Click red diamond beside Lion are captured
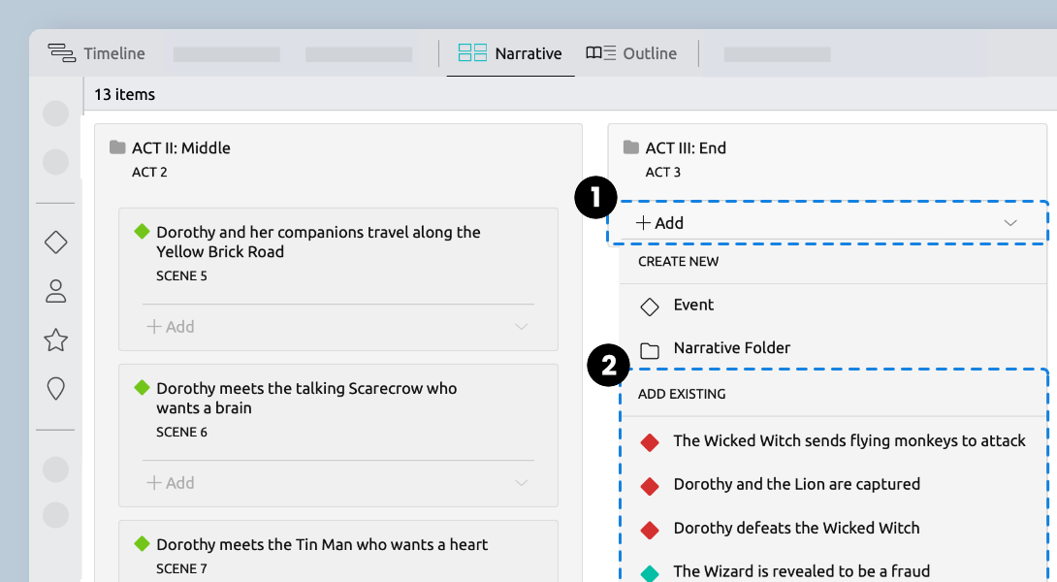Viewport: 1057px width, 582px height. [650, 486]
